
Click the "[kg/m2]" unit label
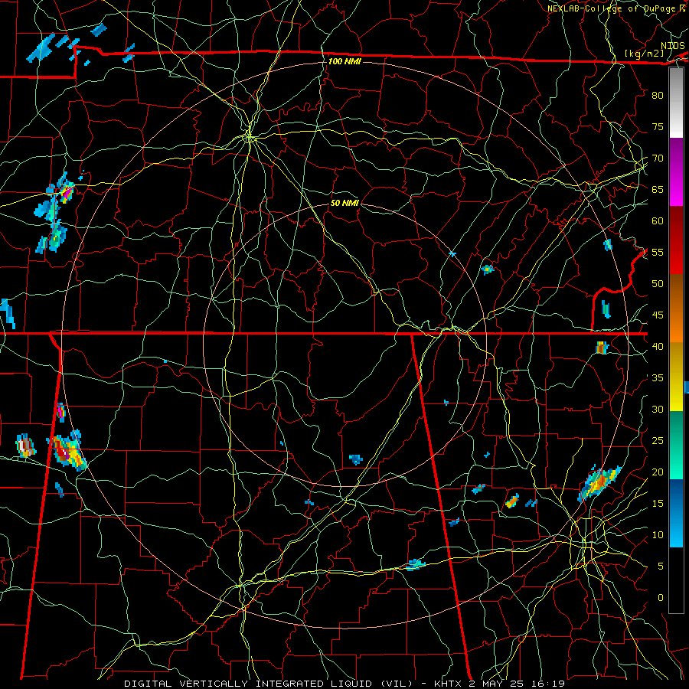tap(644, 54)
